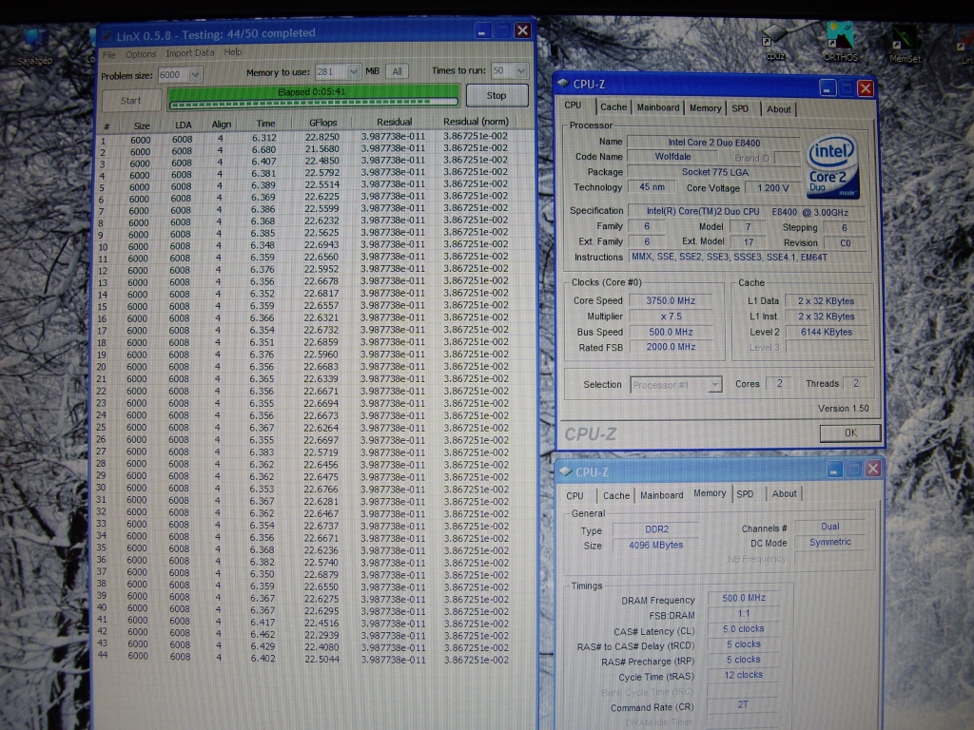Select the Rated FSB value 2000.0 MHz
The height and width of the screenshot is (730, 974).
[671, 347]
